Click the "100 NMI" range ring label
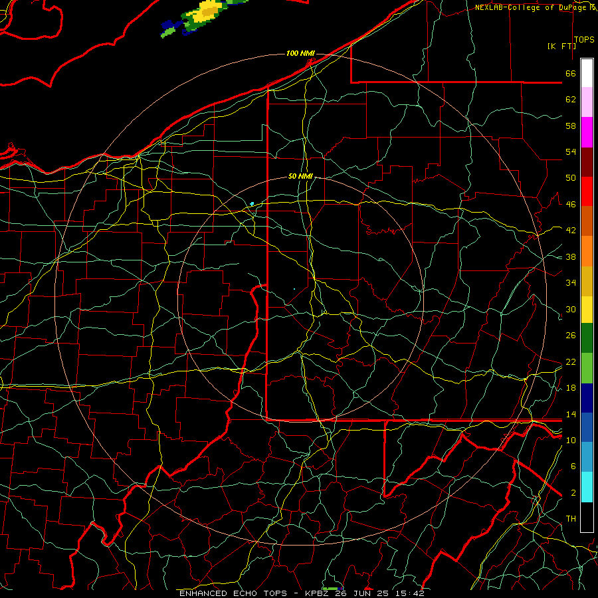This screenshot has width=598, height=598. click(300, 53)
